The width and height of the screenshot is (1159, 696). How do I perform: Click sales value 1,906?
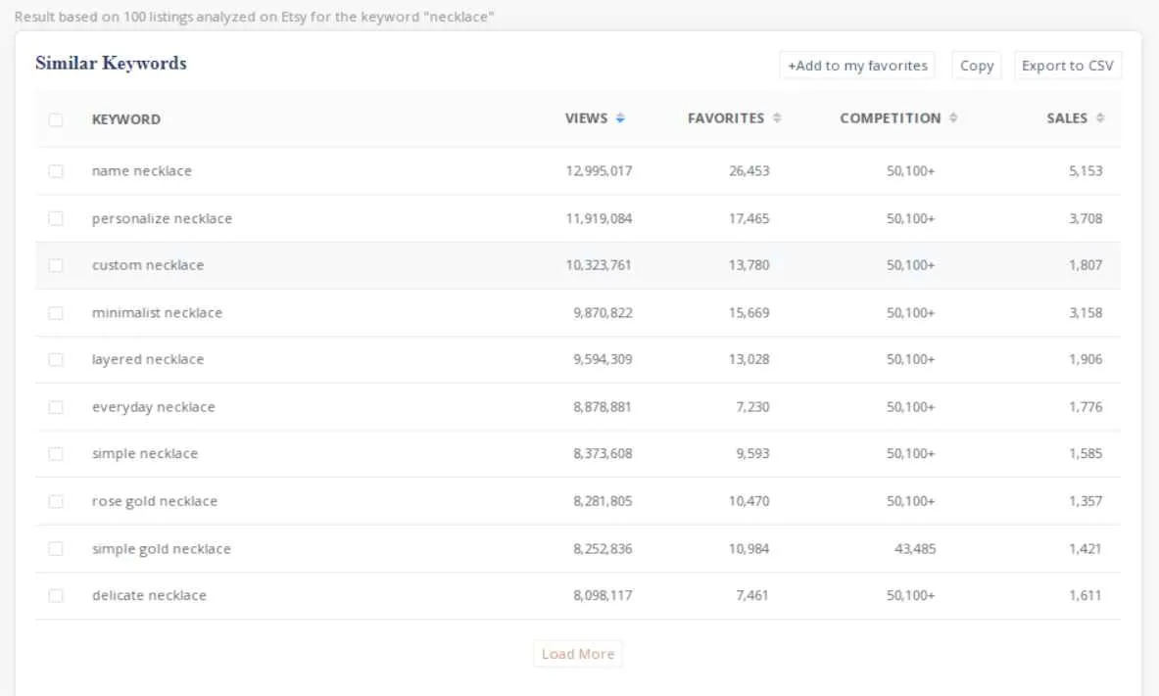pyautogui.click(x=1086, y=360)
